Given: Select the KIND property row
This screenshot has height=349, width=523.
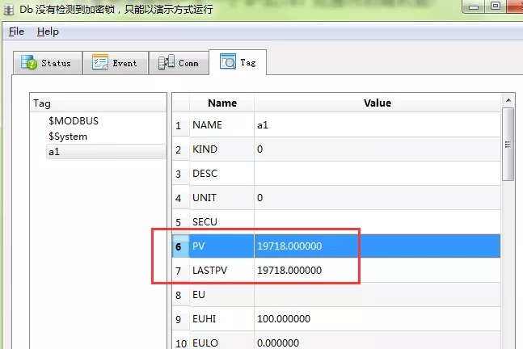Looking at the screenshot, I should point(205,149).
